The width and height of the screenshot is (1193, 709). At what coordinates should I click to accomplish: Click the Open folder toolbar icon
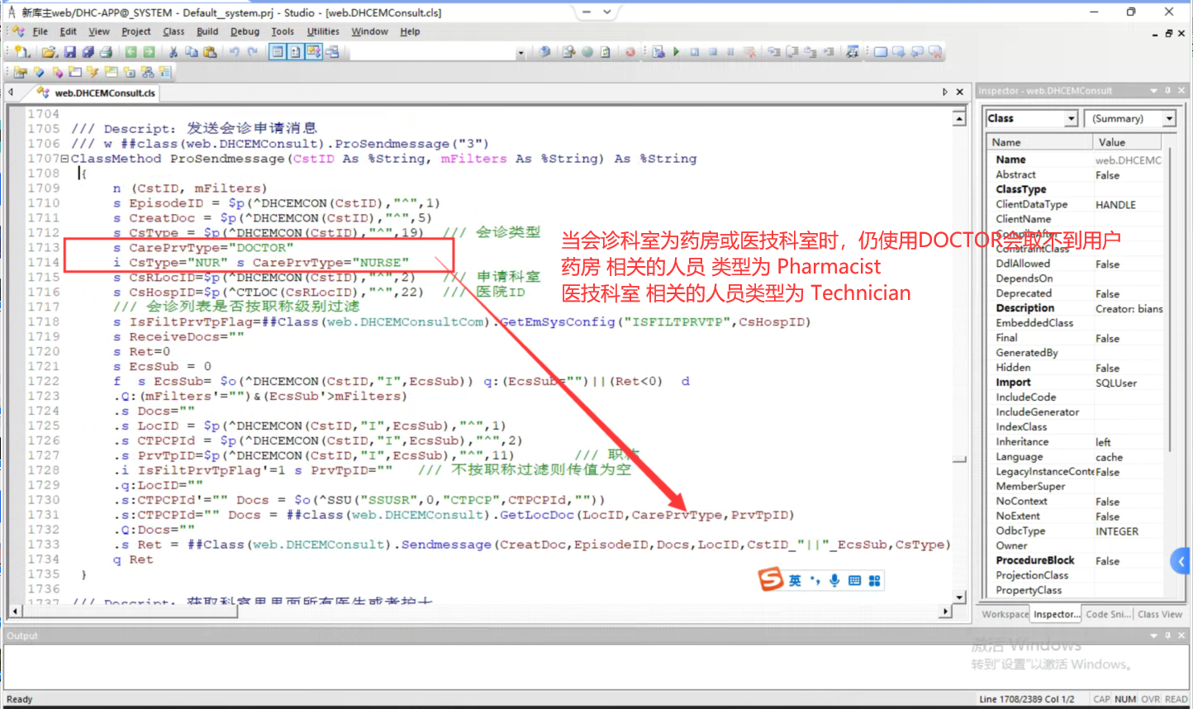[50, 52]
